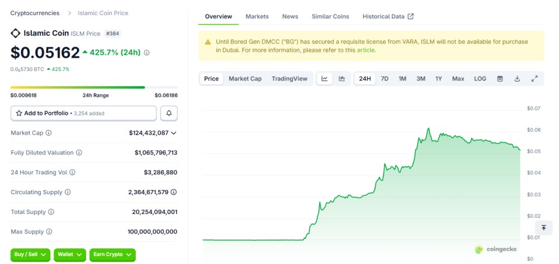Open the Similar Coins tab
Image resolution: width=559 pixels, height=264 pixels.
(x=331, y=16)
